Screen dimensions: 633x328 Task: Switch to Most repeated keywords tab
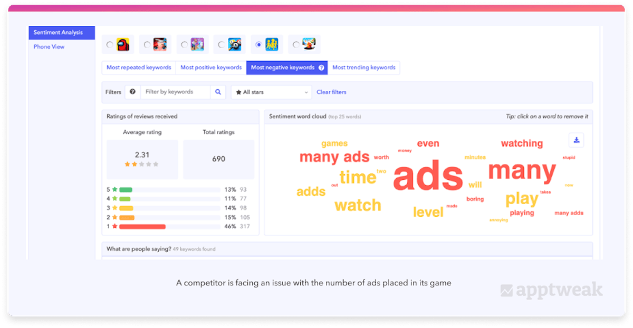coord(139,67)
